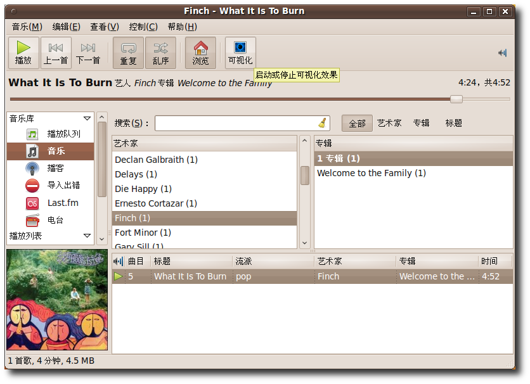Screen dimensions: 530x384
Task: Skip to next track 下一首
Action: pyautogui.click(x=88, y=53)
